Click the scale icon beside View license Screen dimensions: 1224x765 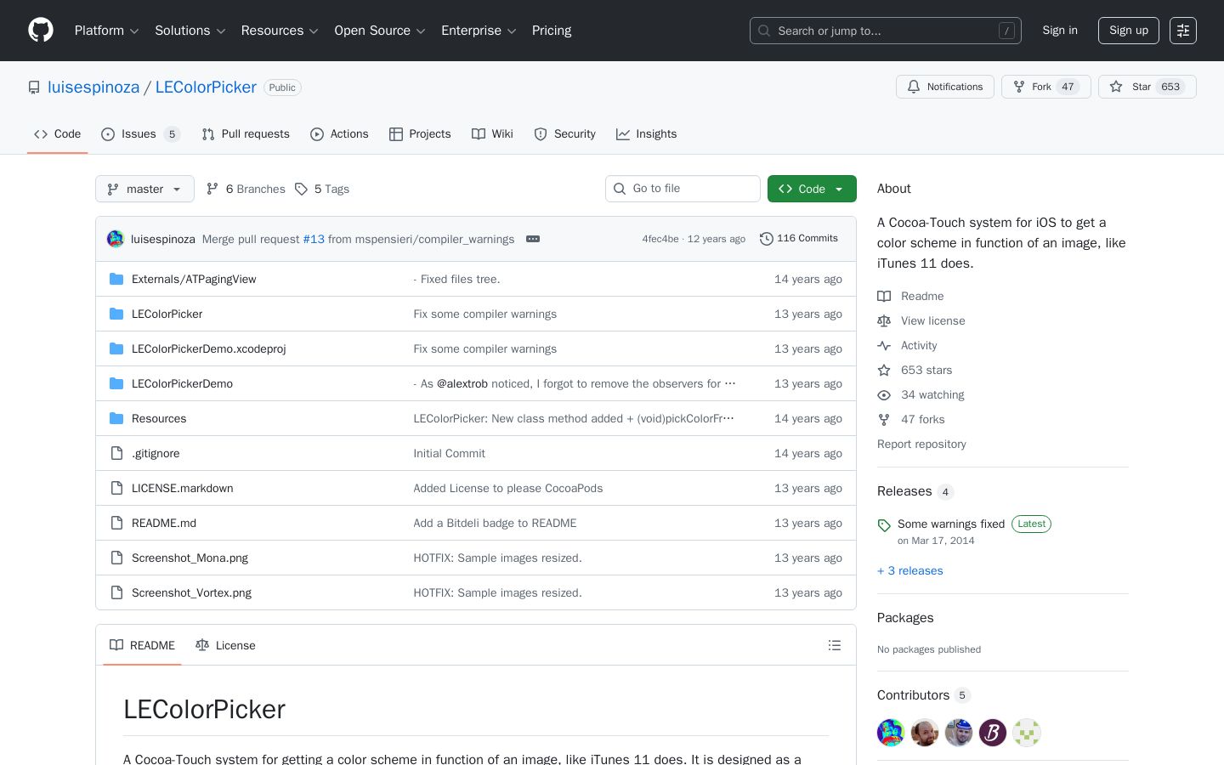[884, 321]
